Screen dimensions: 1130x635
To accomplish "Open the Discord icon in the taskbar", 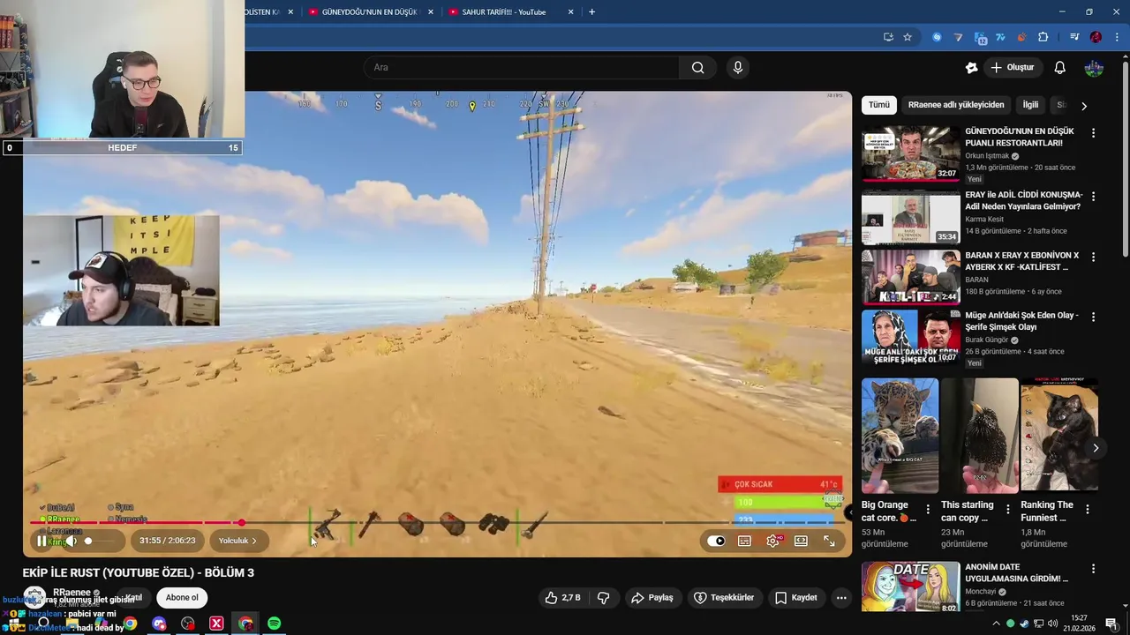I will (x=159, y=624).
